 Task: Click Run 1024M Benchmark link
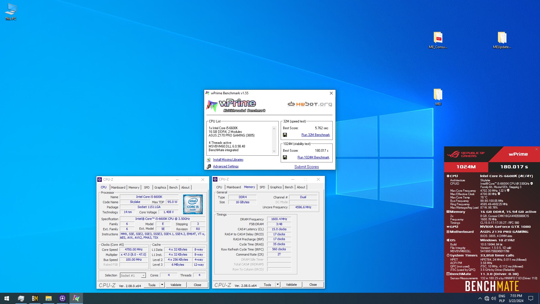click(x=313, y=157)
